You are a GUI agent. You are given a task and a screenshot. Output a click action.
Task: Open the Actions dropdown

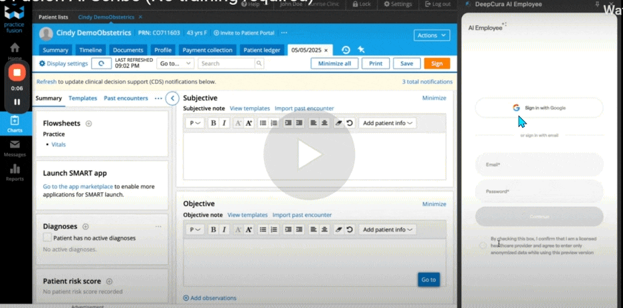(x=432, y=35)
